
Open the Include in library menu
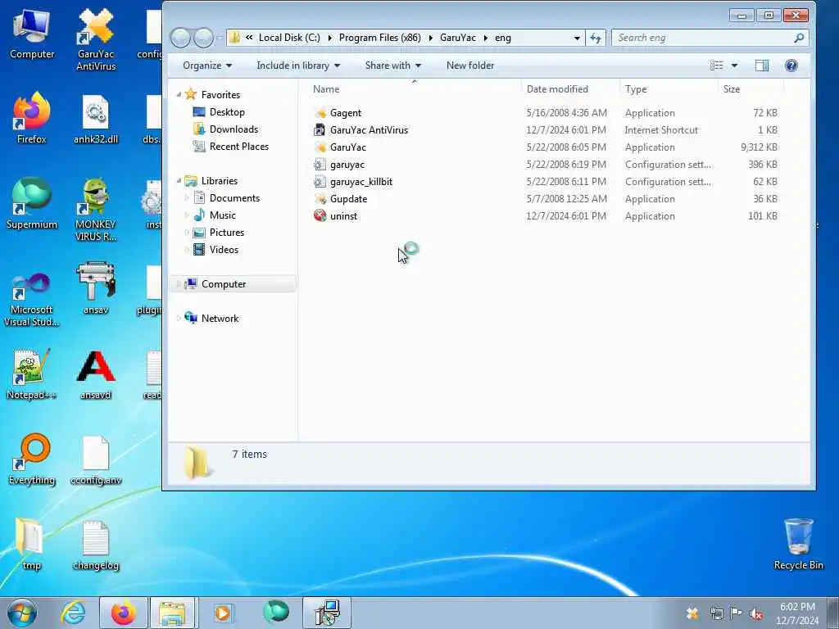298,66
